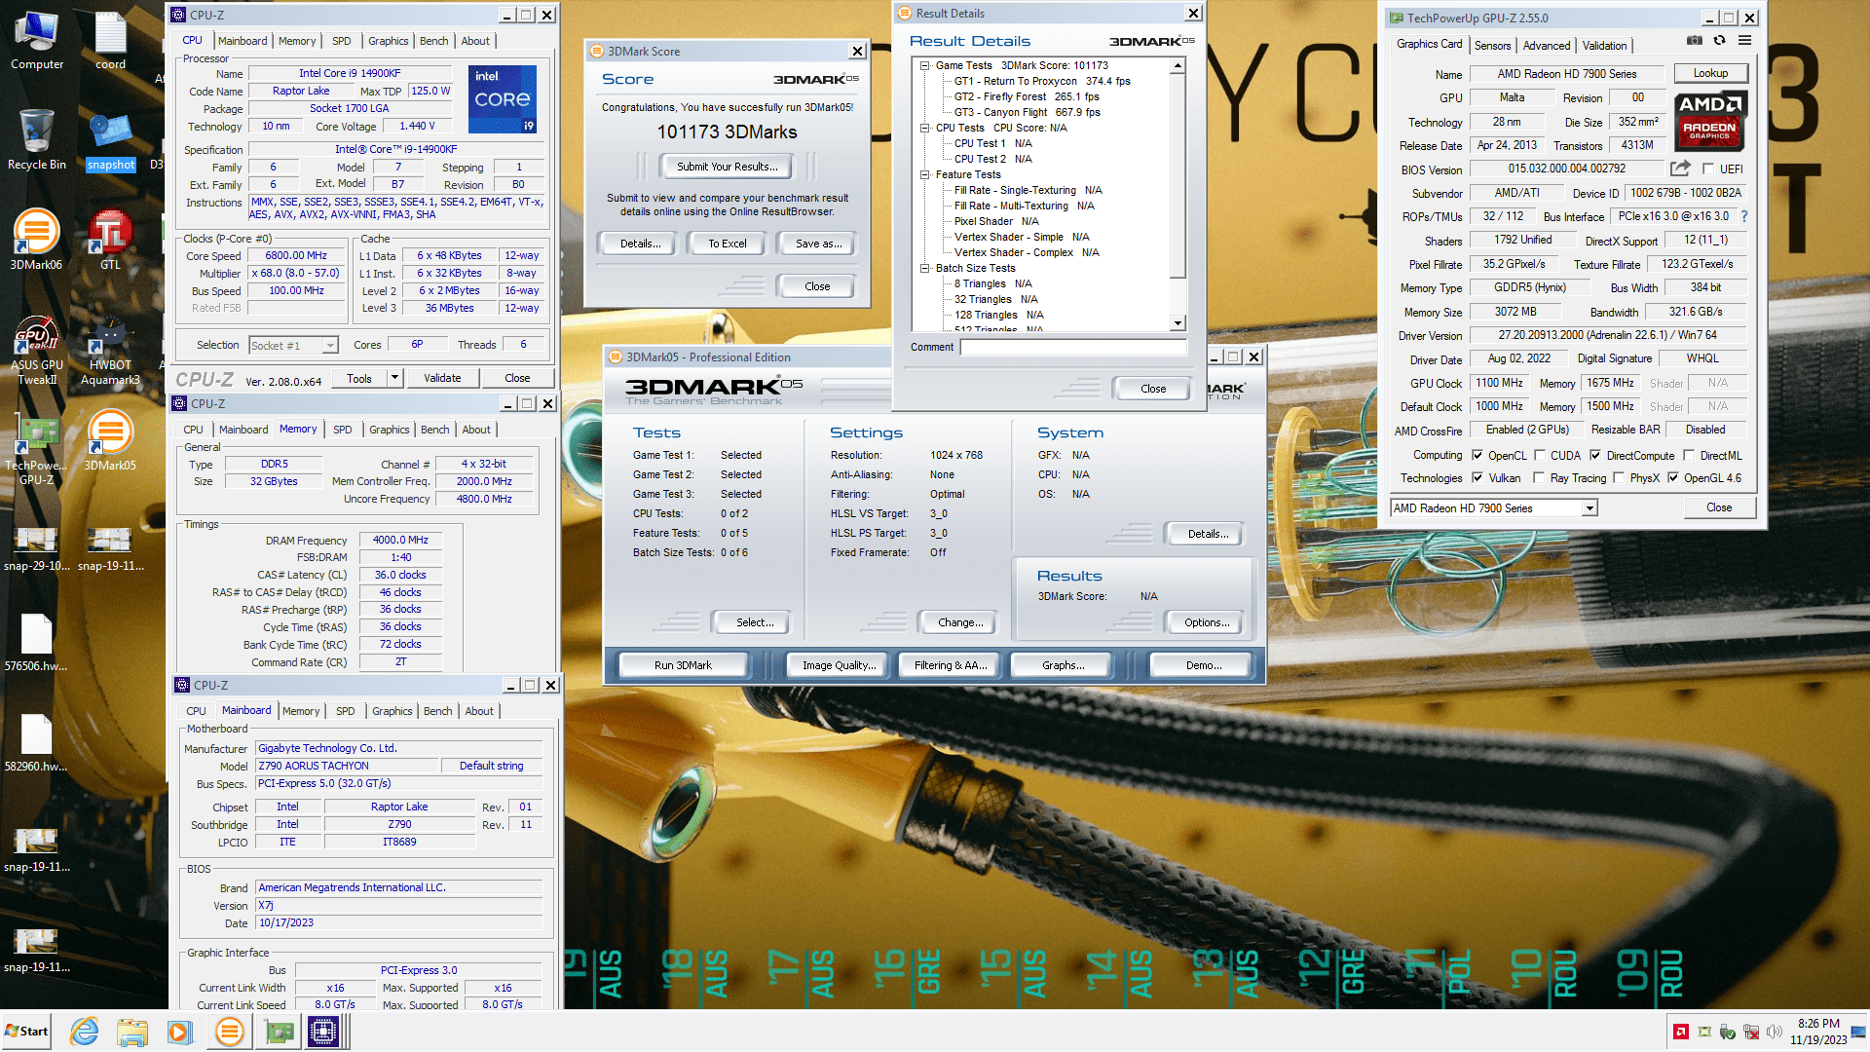The image size is (1870, 1052).
Task: Toggle the Ray Tracing checkbox in GPU-Z
Action: 1539,477
